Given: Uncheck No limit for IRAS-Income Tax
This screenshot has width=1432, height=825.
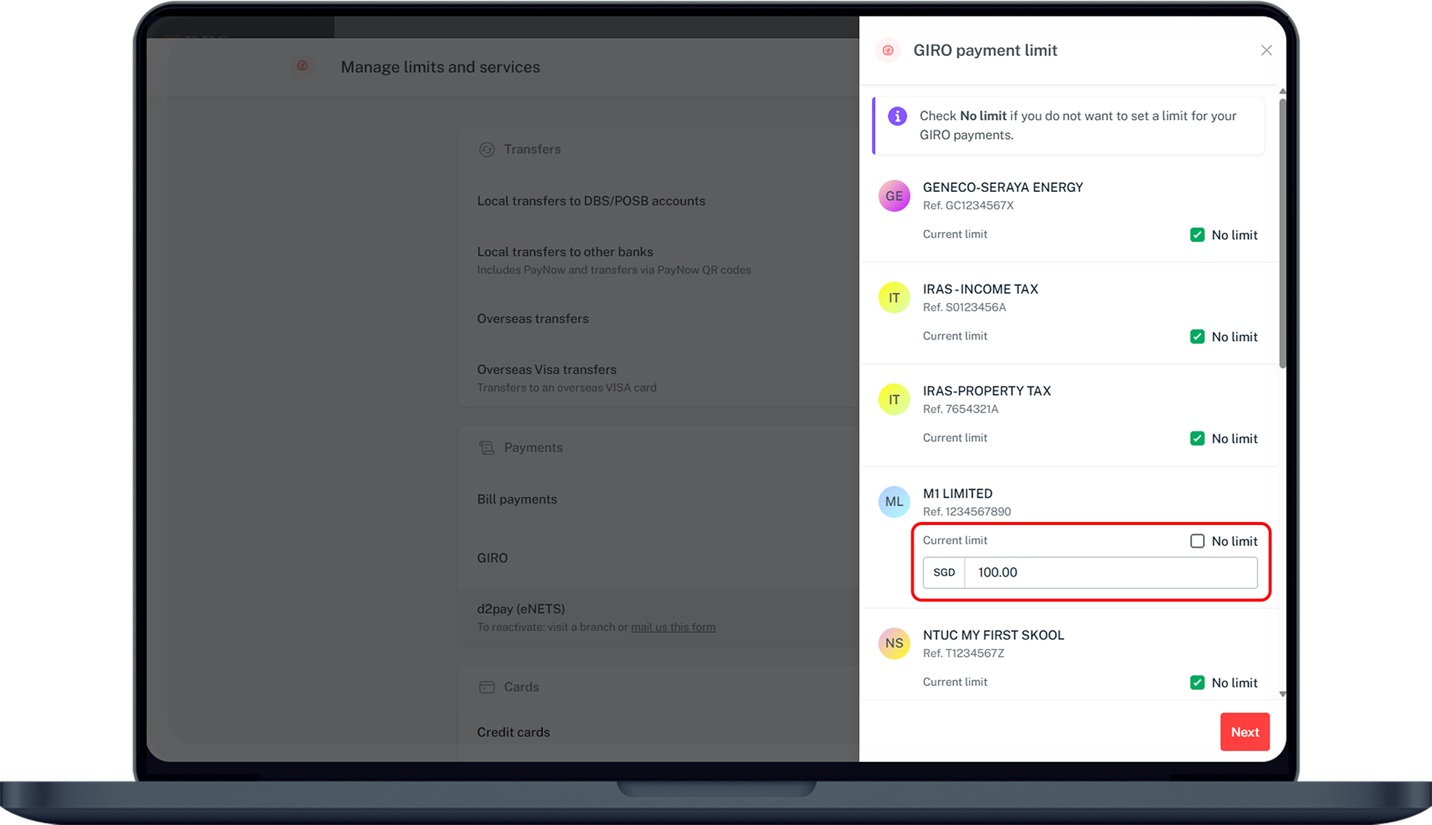Looking at the screenshot, I should pos(1197,337).
